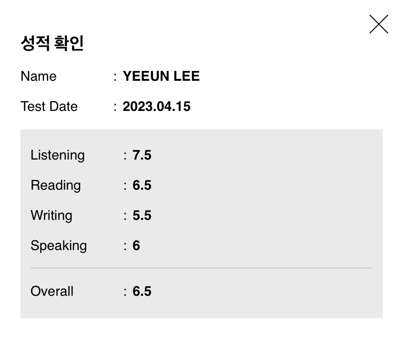
Task: Click the Speaking label
Action: click(59, 246)
